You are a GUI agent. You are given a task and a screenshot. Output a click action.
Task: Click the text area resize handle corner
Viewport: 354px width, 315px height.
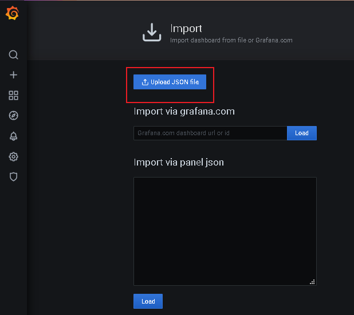pos(312,282)
